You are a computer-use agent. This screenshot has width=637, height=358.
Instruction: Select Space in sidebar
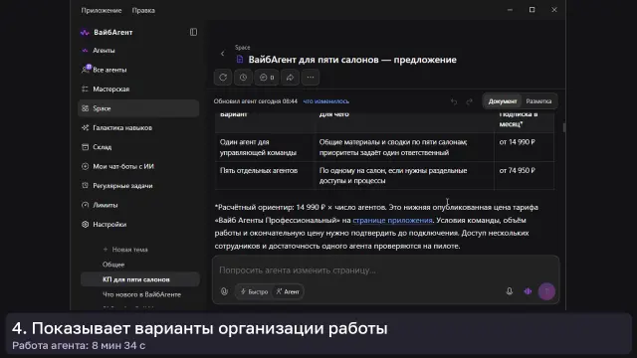point(138,108)
